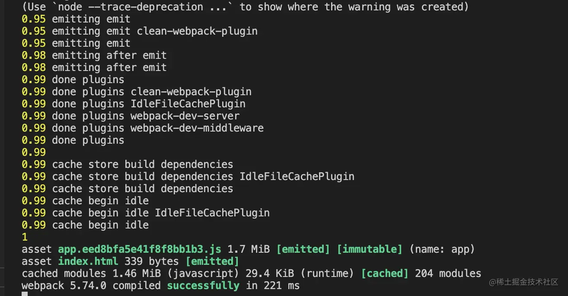The height and width of the screenshot is (296, 568).
Task: Click the index.html asset name
Action: 88,261
